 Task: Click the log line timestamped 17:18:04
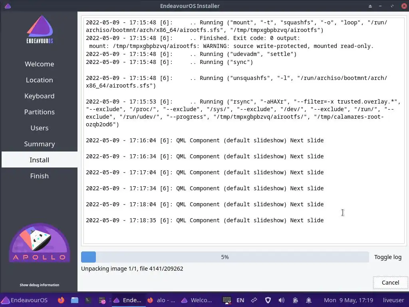point(205,204)
